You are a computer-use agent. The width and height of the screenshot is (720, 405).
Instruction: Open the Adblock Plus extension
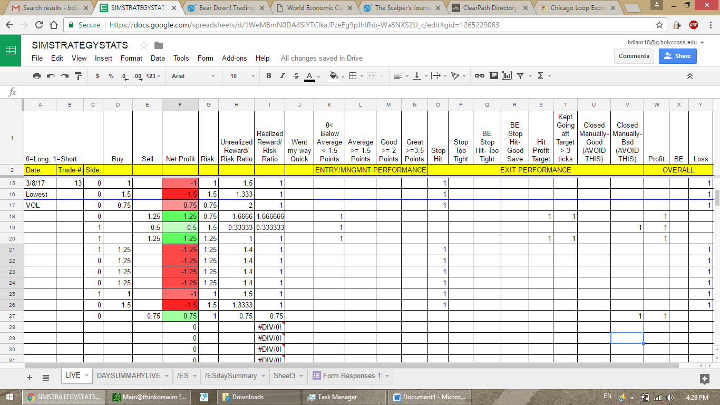tap(694, 25)
